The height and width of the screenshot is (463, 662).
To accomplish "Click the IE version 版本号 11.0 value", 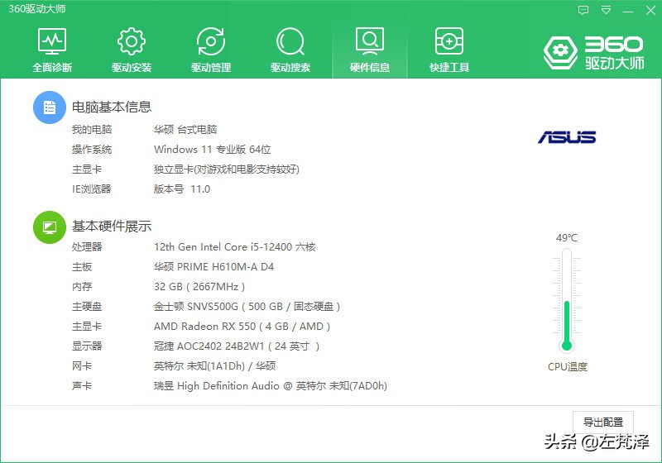I will pyautogui.click(x=182, y=189).
